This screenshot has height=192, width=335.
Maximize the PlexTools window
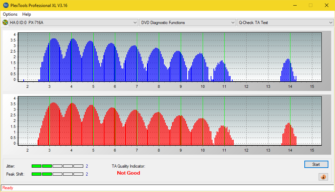coord(311,5)
